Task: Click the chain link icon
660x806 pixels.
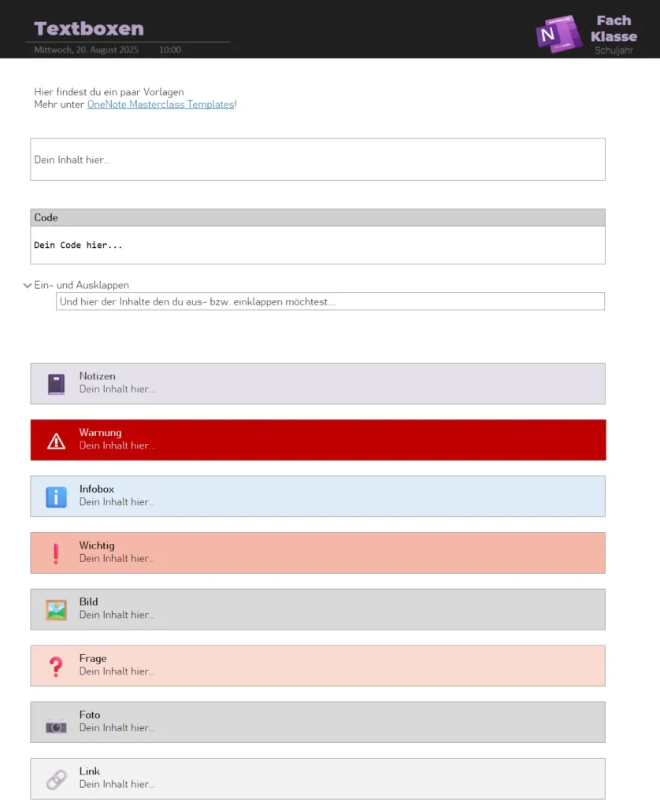Action: click(56, 779)
